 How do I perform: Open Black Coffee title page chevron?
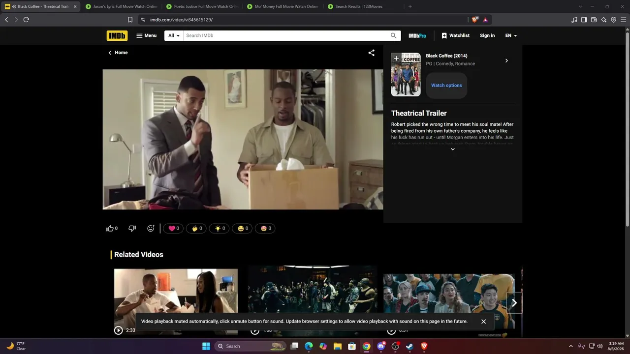click(506, 60)
